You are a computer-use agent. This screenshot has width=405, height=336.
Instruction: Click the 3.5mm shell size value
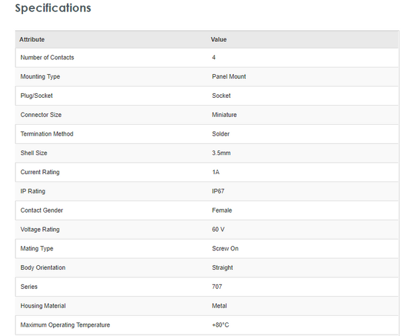[221, 153]
